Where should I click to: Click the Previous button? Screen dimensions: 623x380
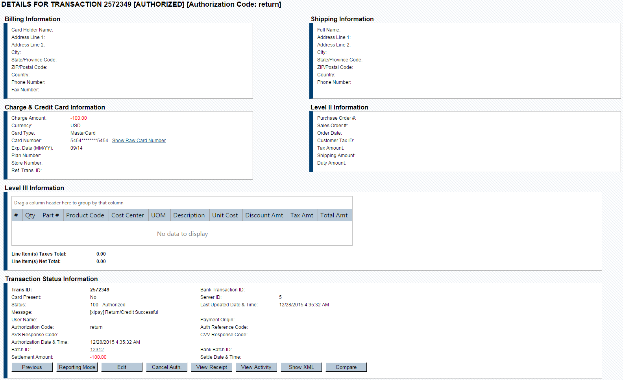(32, 367)
